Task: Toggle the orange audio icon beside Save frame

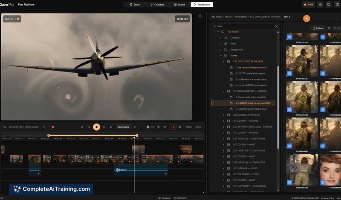Action: click(135, 127)
